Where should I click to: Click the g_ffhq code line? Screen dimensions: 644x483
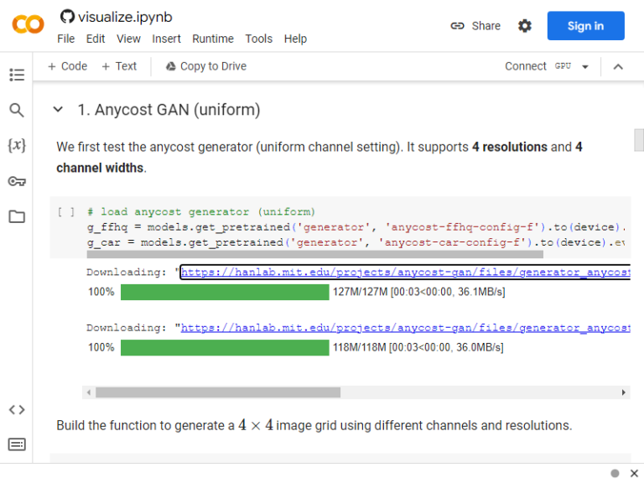pos(356,227)
